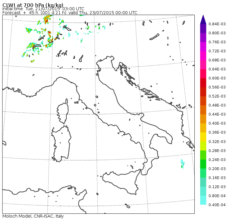Select the 0.80E-04 legend value
This screenshot has width=229, height=220.
[217, 196]
